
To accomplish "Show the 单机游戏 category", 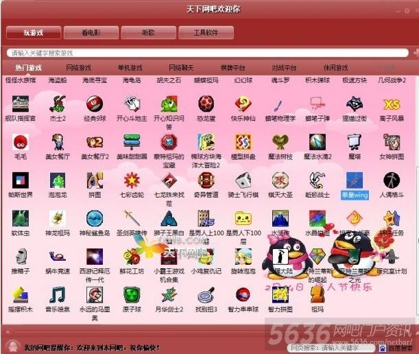I will 130,68.
